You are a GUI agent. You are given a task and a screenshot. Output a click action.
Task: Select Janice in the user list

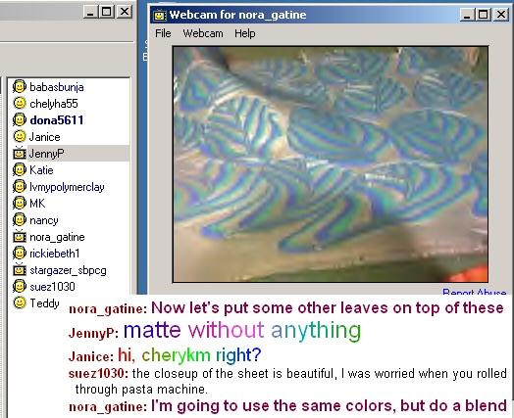coord(44,137)
